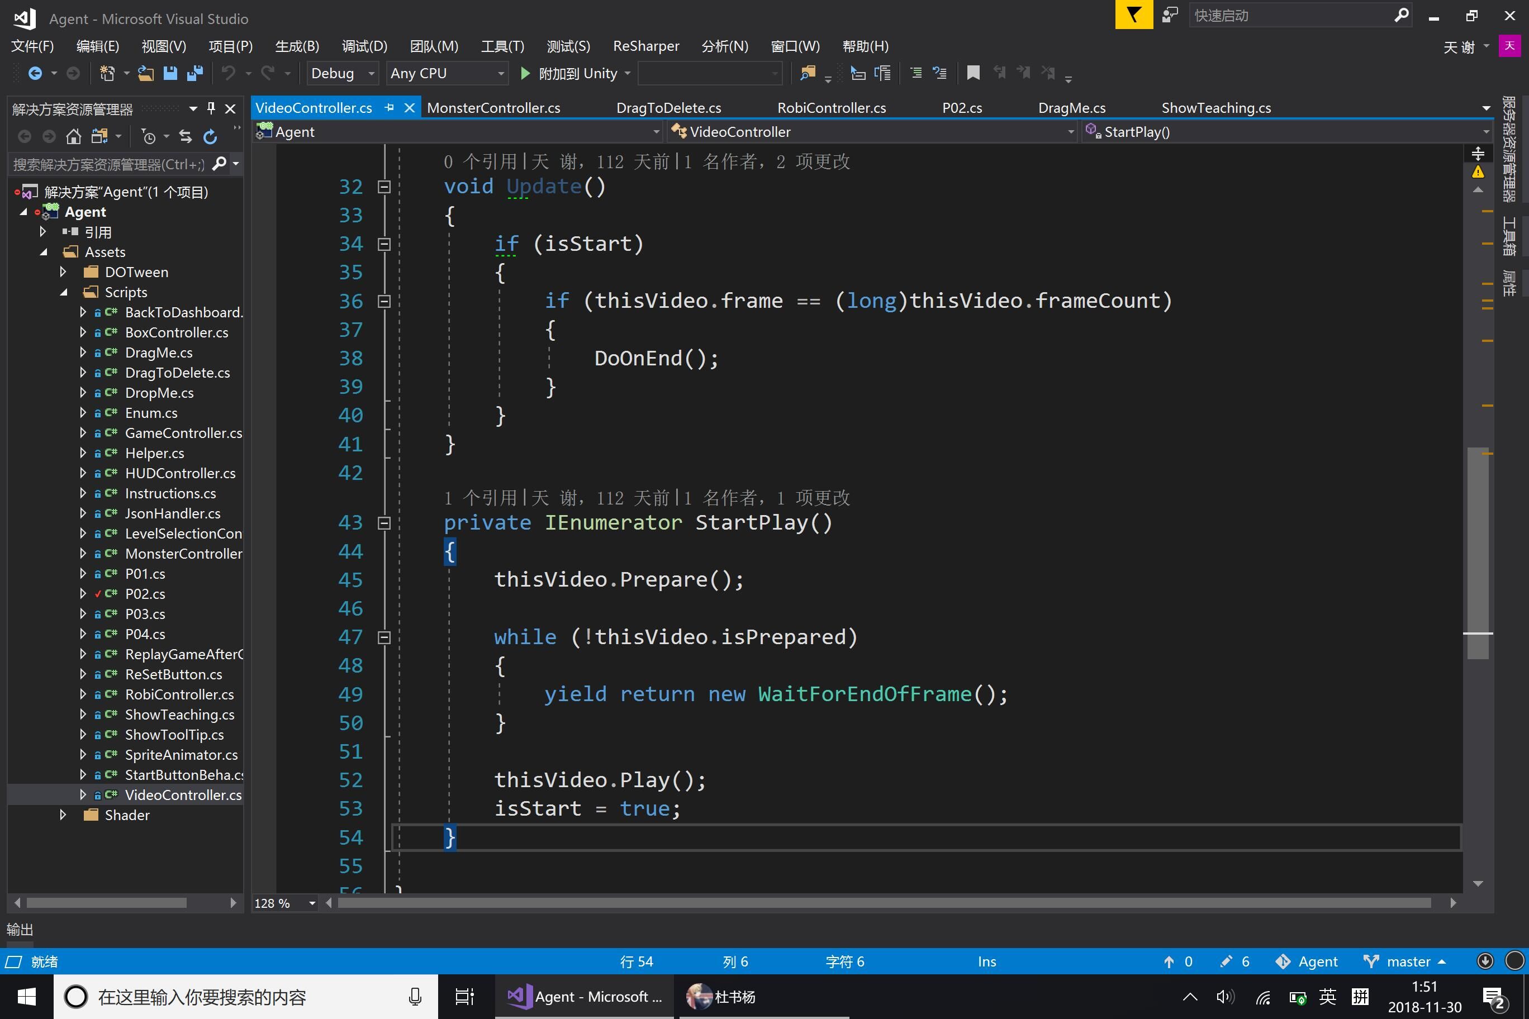The image size is (1529, 1019).
Task: Click Solution Explorer Refresh icon
Action: [x=210, y=136]
